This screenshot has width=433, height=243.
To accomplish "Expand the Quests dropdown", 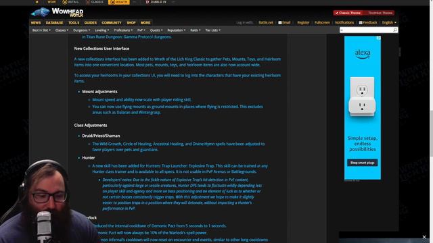I will point(156,30).
